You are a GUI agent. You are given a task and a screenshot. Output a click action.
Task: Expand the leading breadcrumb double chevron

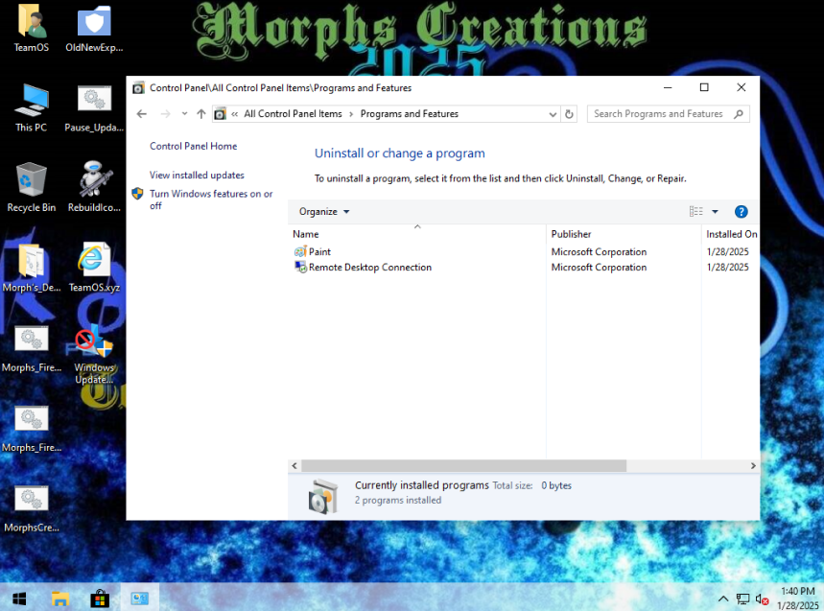click(234, 114)
